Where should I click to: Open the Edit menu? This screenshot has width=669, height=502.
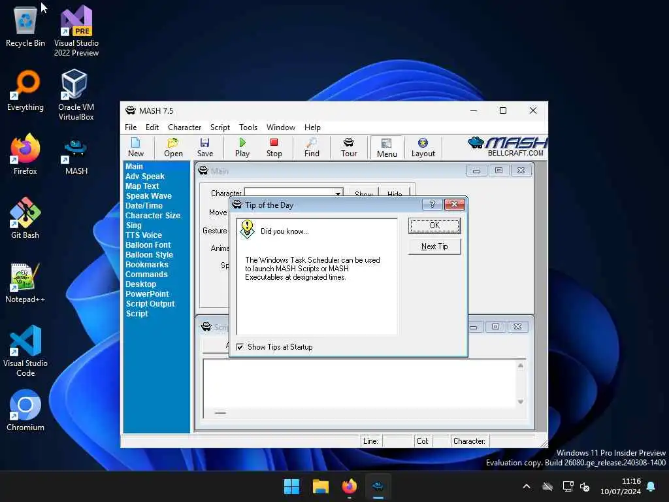point(152,127)
